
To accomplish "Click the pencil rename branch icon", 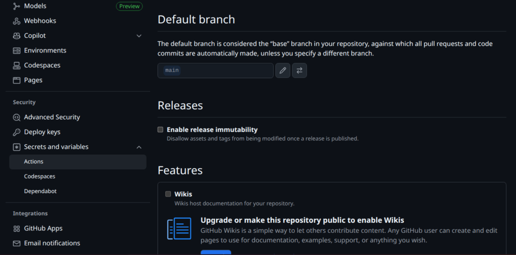I will coord(283,71).
